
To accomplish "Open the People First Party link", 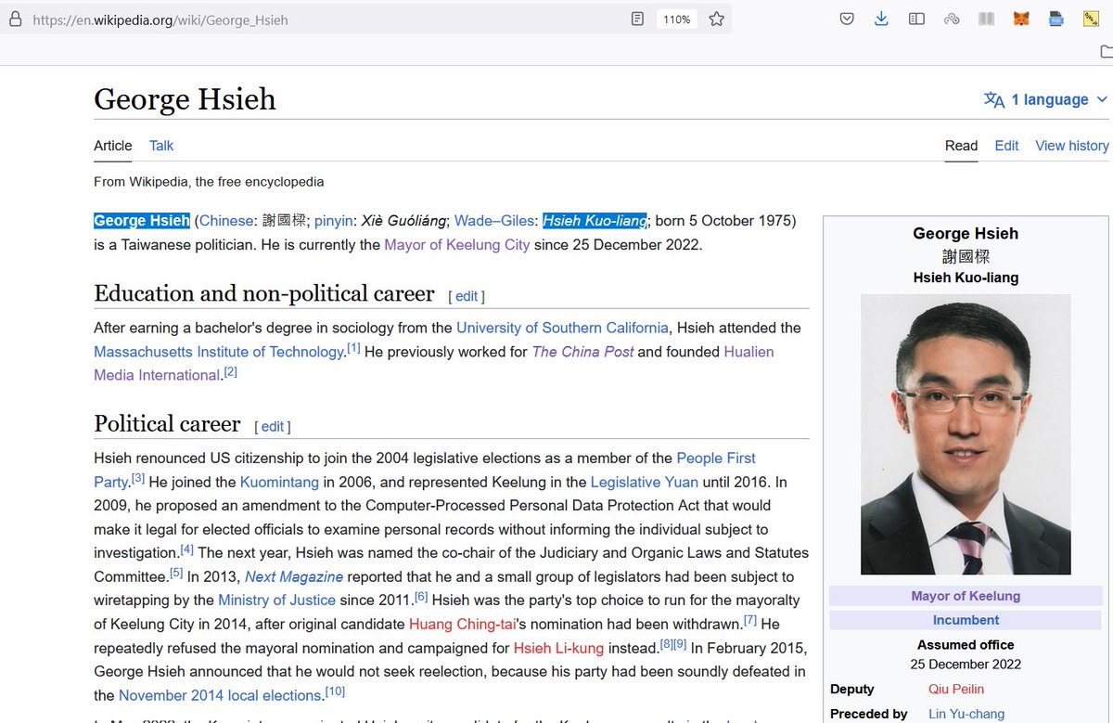I will pyautogui.click(x=716, y=458).
